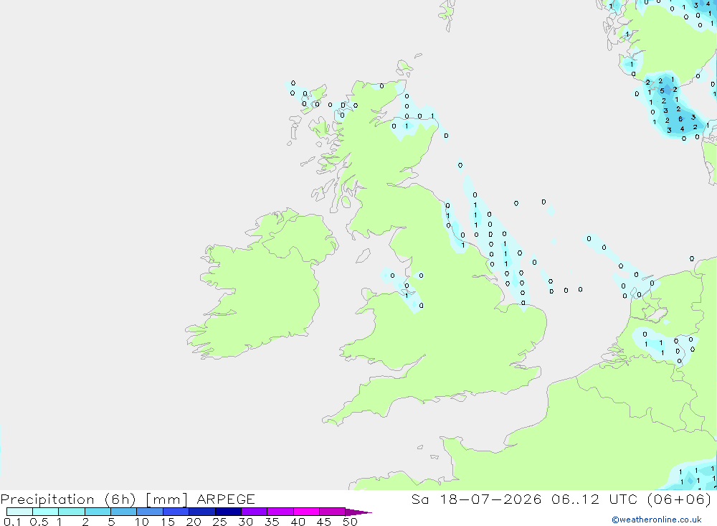This screenshot has width=717, height=526.
Task: Click the navy legend swatch between 25 and 30
Action: pyautogui.click(x=228, y=512)
